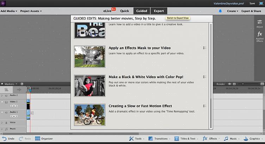
Task: Open the Tools panel icon
Action: [x=131, y=139]
